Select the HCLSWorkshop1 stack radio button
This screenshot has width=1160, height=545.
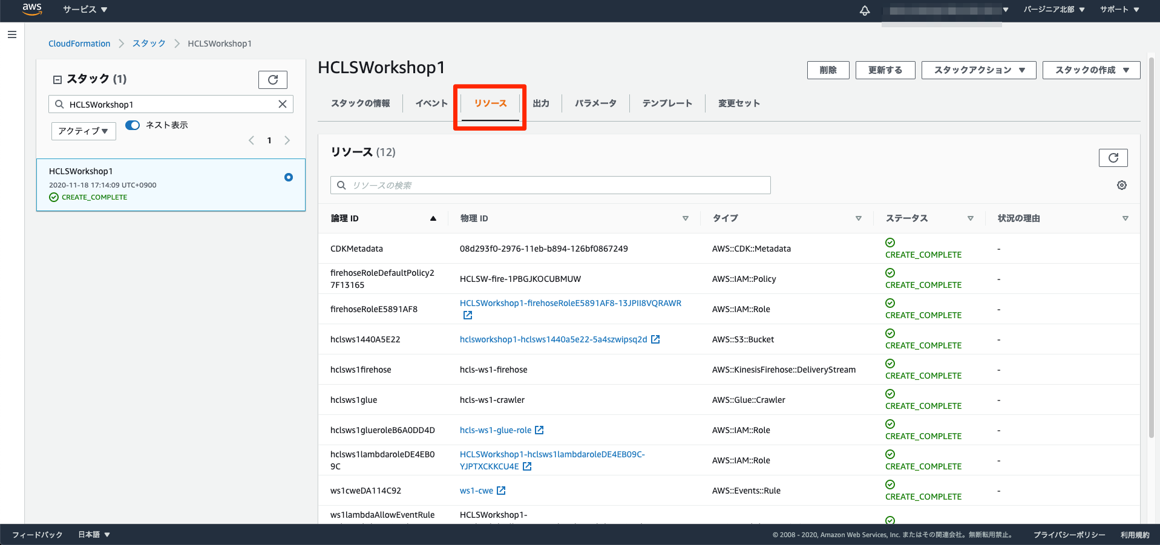[x=289, y=177]
